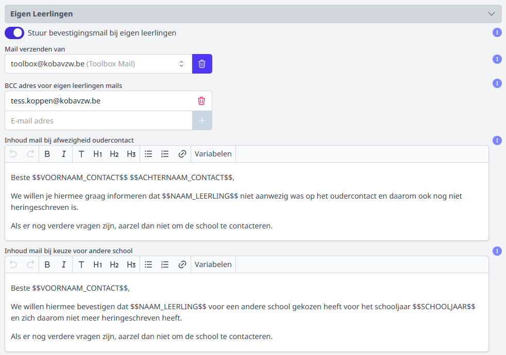Click into the E-mail adres input field
The width and height of the screenshot is (506, 355).
click(x=98, y=121)
